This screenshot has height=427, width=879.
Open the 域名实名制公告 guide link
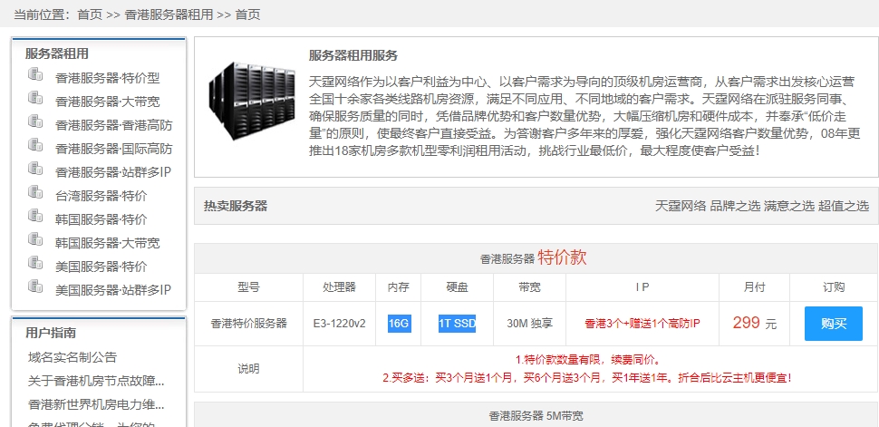72,357
